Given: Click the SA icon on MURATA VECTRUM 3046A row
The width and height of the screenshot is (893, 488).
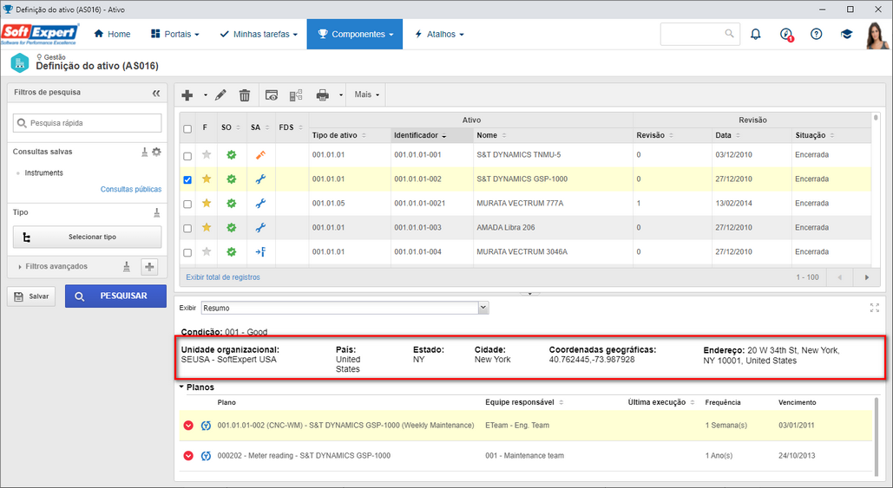Looking at the screenshot, I should coord(260,251).
